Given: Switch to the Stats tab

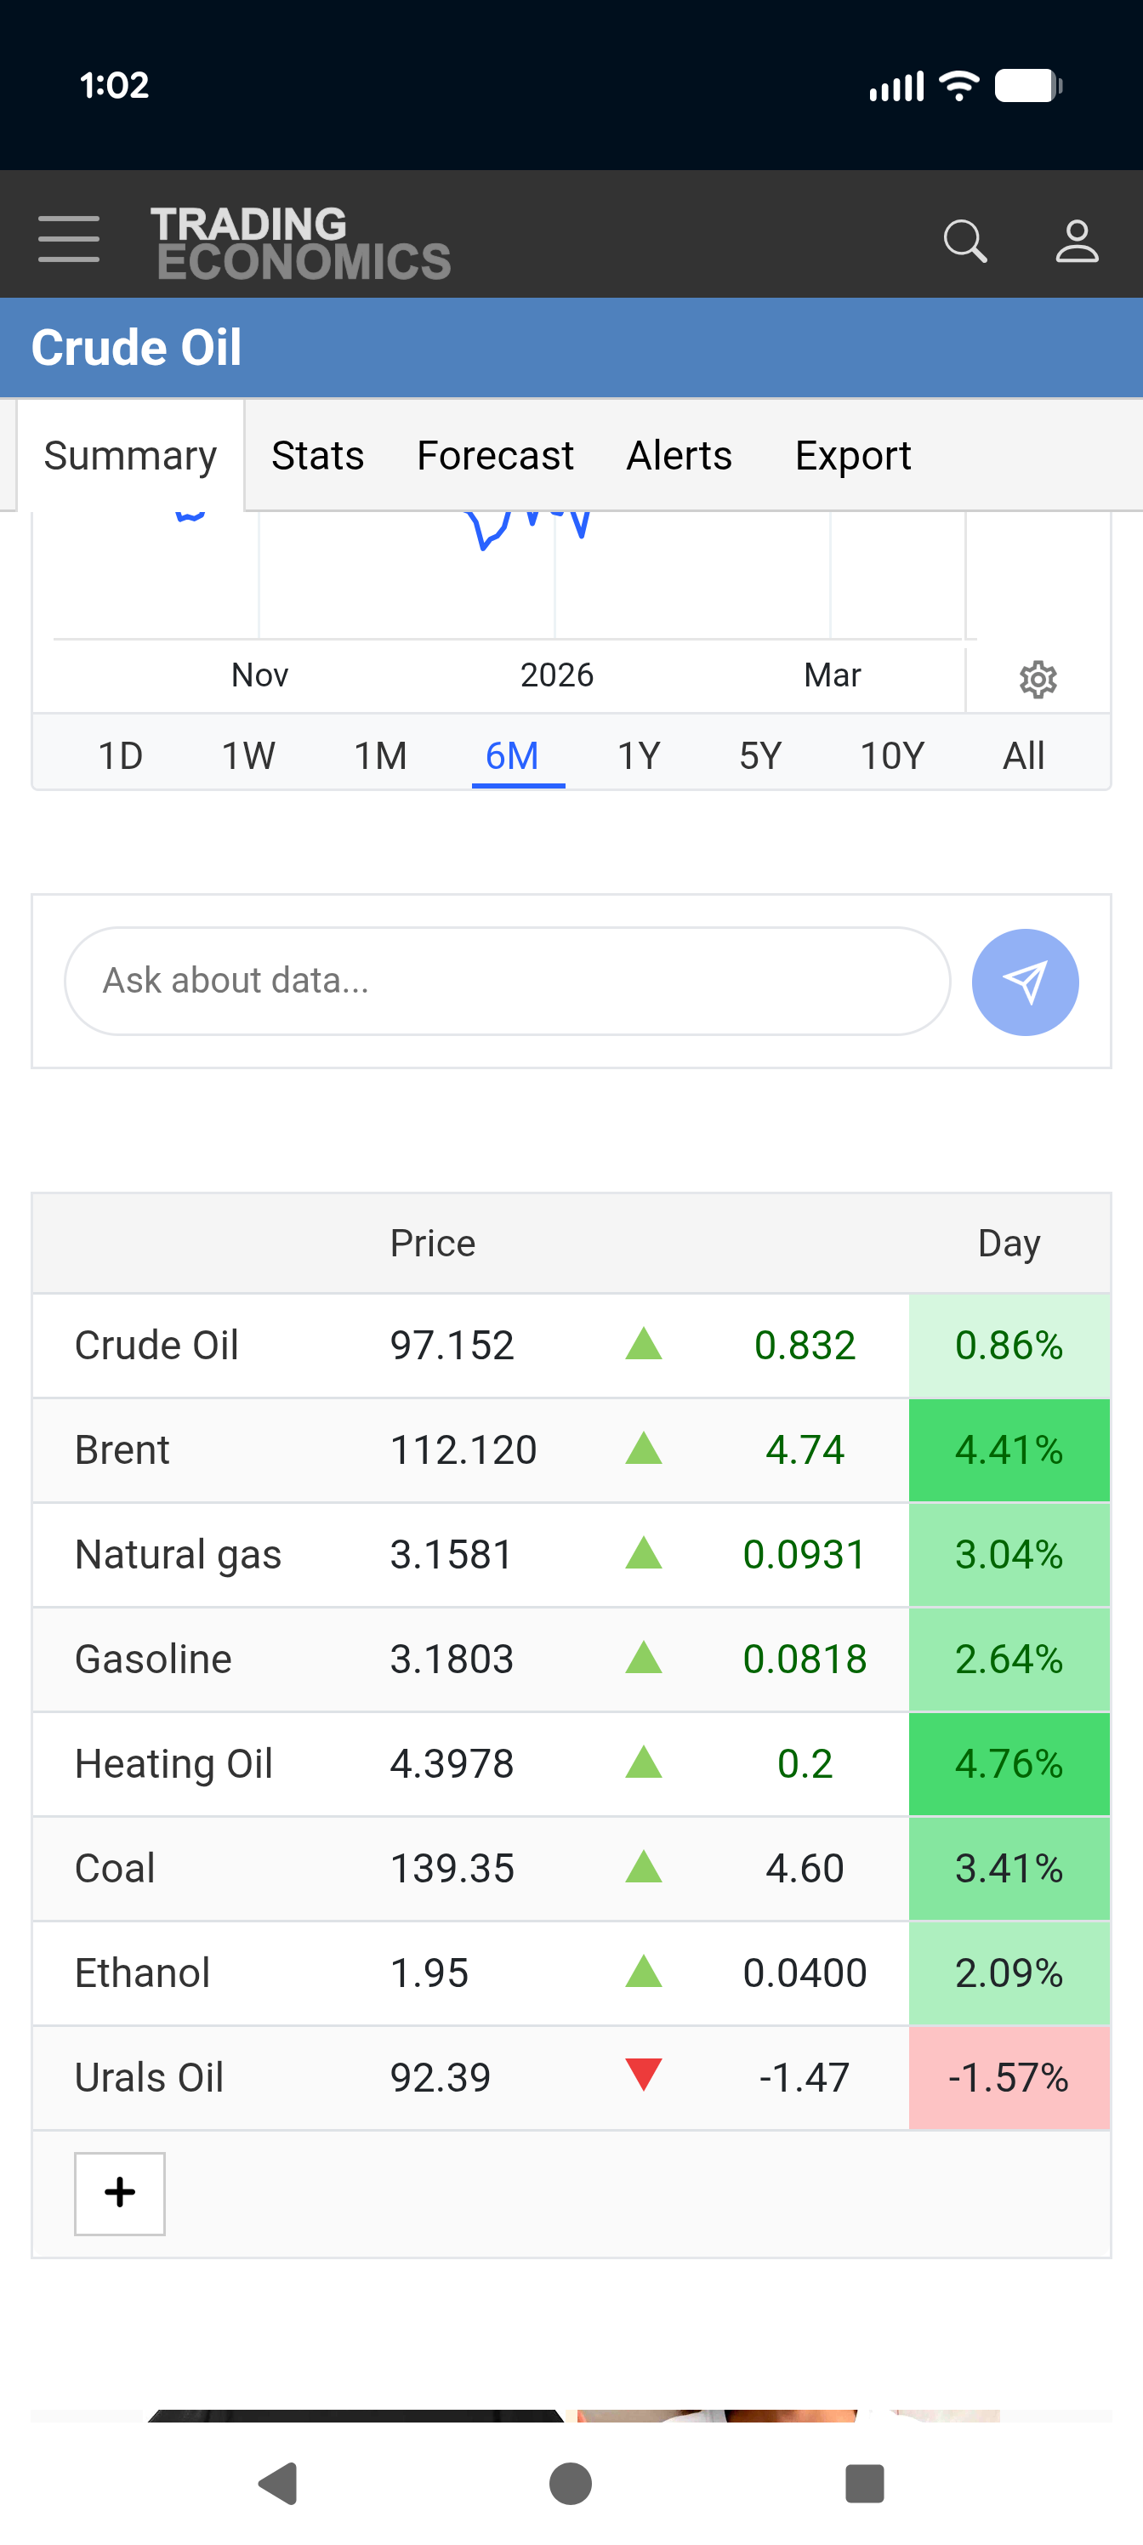Looking at the screenshot, I should (317, 457).
